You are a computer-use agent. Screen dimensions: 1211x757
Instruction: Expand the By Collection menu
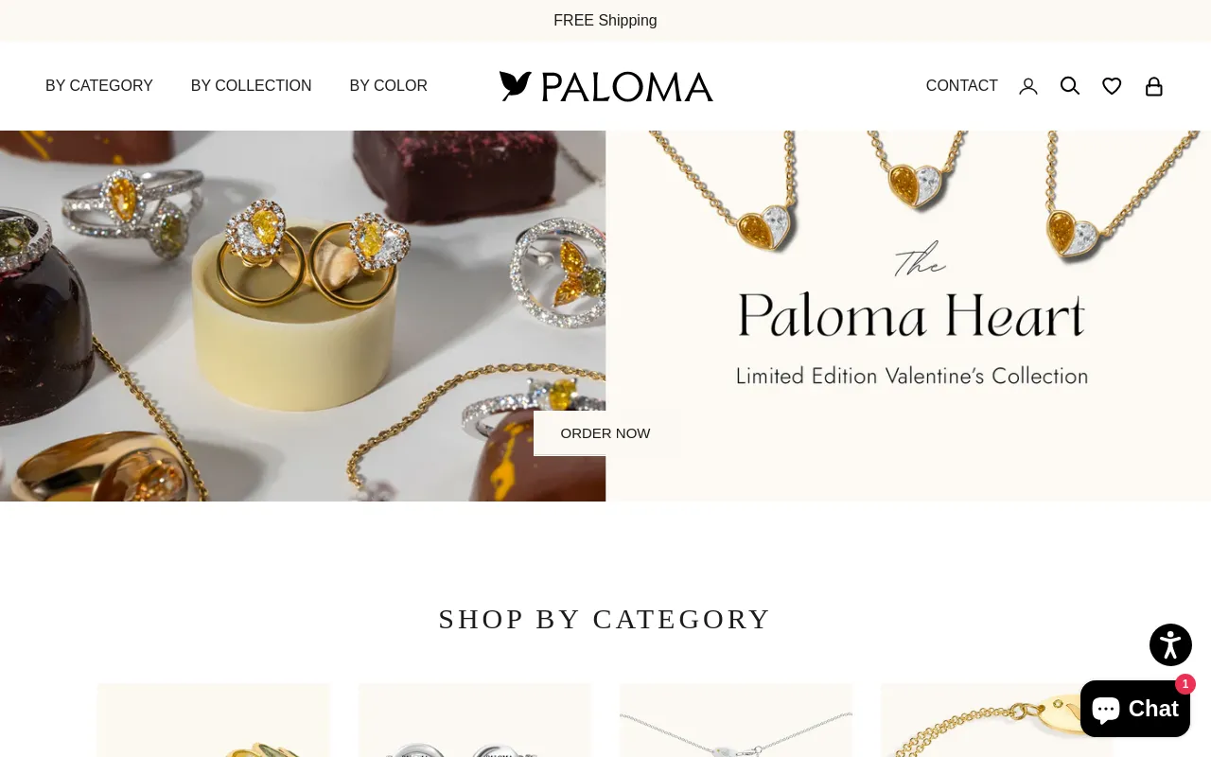coord(251,86)
